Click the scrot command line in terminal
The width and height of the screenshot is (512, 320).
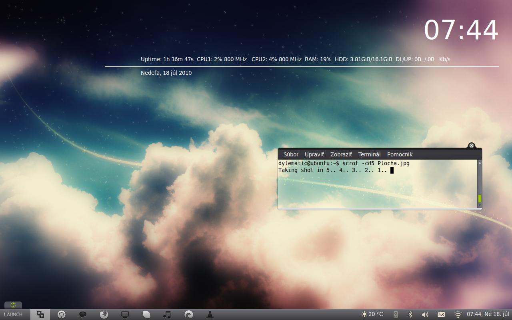[x=344, y=163]
